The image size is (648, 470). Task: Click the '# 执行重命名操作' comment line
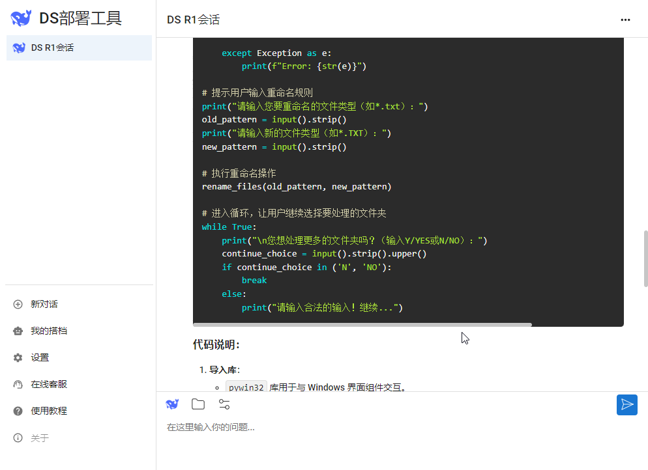pos(239,173)
